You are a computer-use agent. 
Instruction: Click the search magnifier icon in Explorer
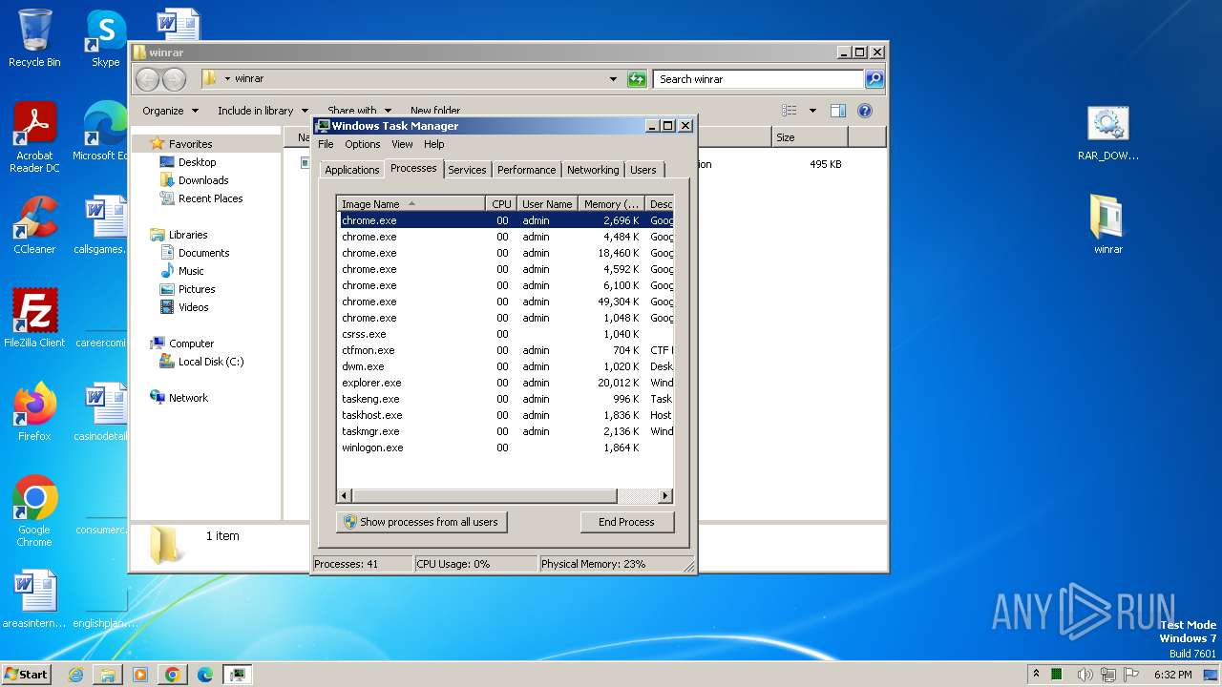pos(874,79)
